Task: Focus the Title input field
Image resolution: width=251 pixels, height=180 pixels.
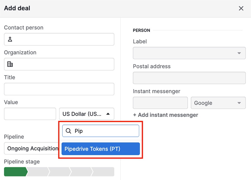Action: [59, 89]
